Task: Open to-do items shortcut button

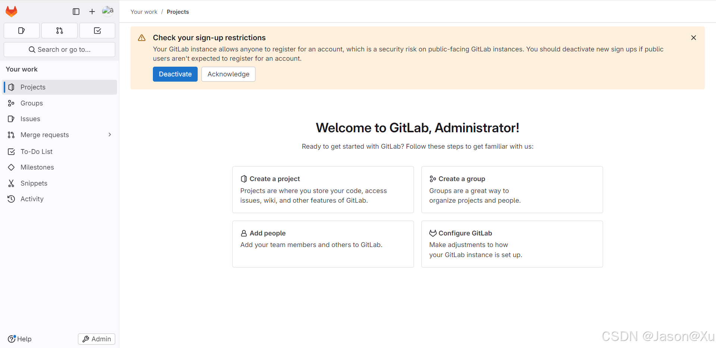Action: pyautogui.click(x=97, y=31)
